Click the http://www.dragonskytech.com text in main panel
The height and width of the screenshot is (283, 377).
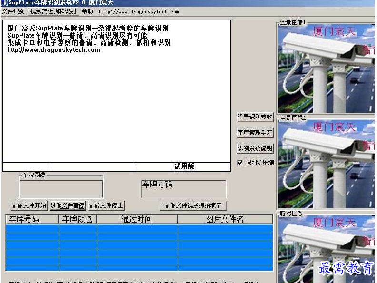pyautogui.click(x=54, y=50)
